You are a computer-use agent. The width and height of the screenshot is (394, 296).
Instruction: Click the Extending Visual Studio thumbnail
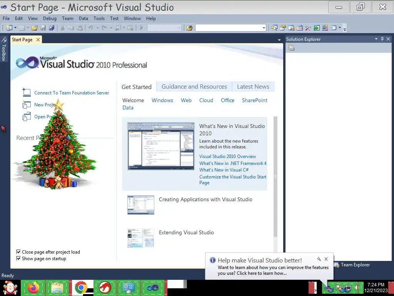141,238
